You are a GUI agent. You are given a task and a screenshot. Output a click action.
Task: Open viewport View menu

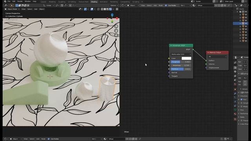[x=24, y=9]
